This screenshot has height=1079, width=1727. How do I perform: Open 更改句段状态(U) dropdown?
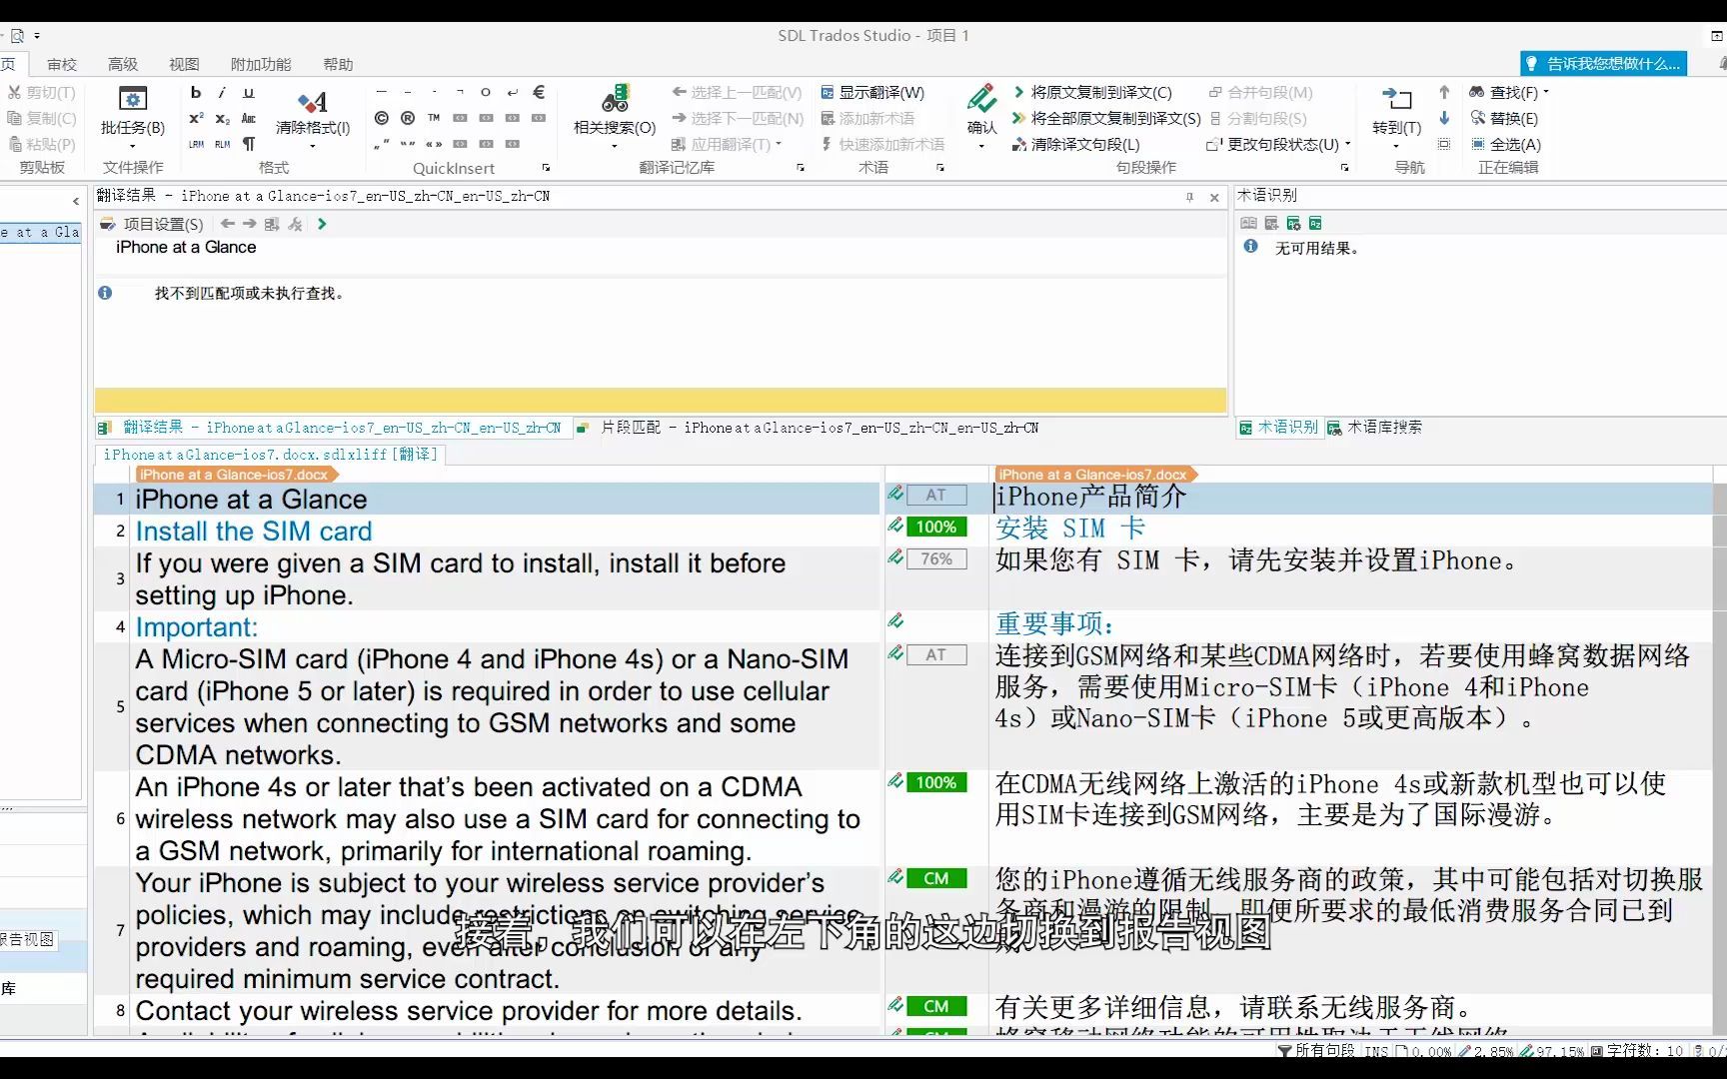pos(1279,144)
